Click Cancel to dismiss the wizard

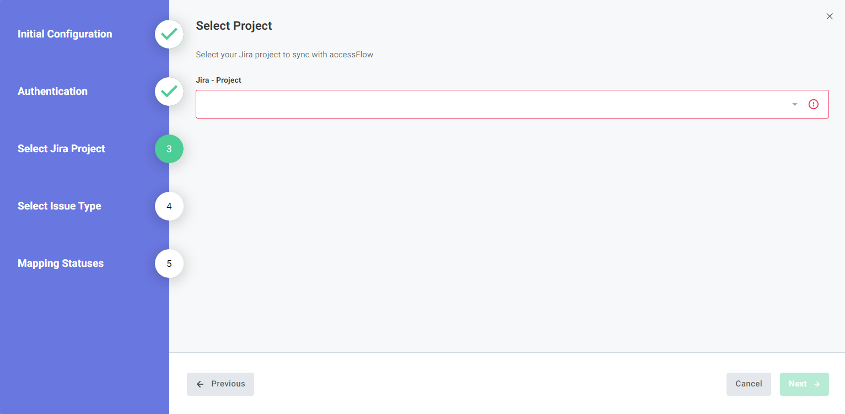[748, 384]
